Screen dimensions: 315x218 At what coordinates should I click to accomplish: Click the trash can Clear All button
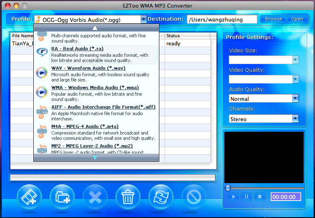click(x=128, y=197)
